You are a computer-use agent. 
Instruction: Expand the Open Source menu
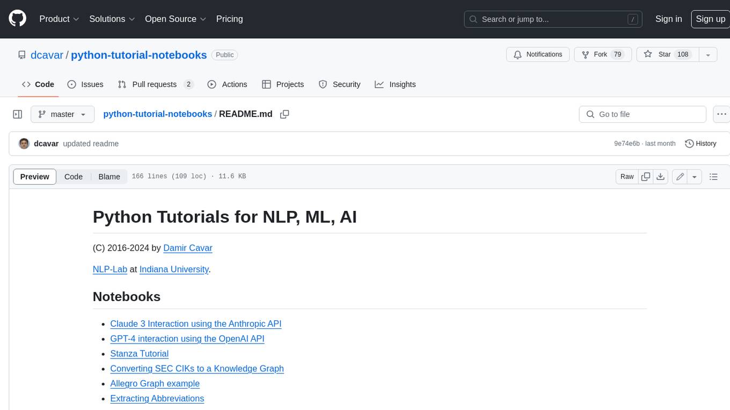[176, 19]
